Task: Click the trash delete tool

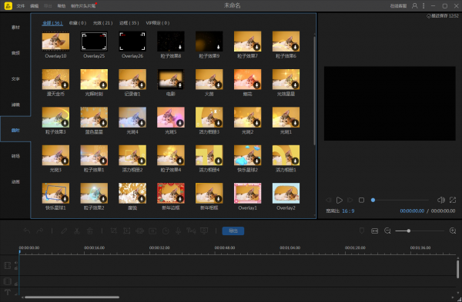Action: (90, 231)
